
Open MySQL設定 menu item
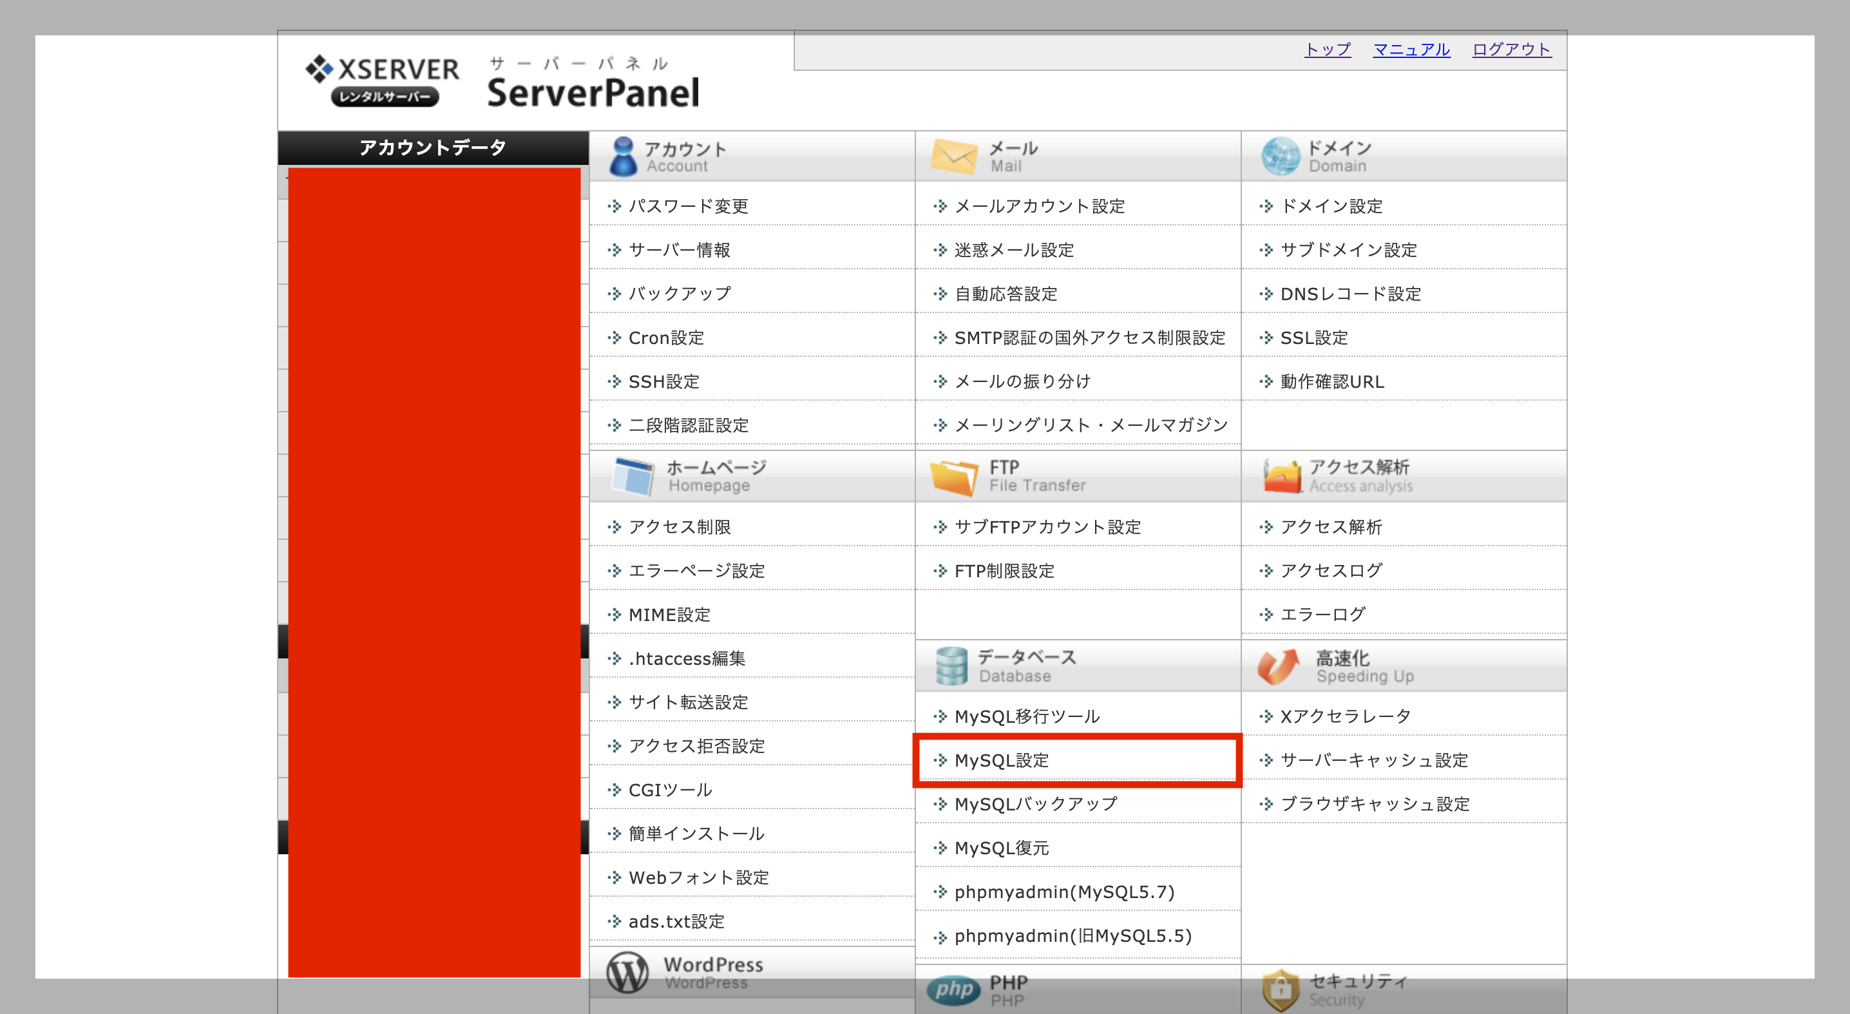pyautogui.click(x=1001, y=760)
